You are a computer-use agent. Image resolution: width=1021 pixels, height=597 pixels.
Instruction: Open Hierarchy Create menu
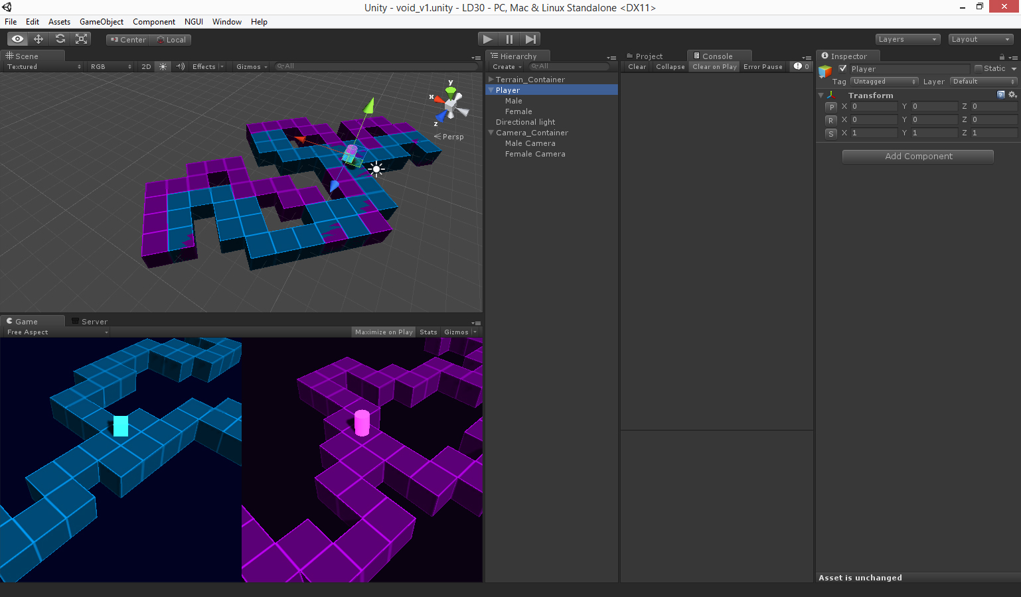click(507, 66)
